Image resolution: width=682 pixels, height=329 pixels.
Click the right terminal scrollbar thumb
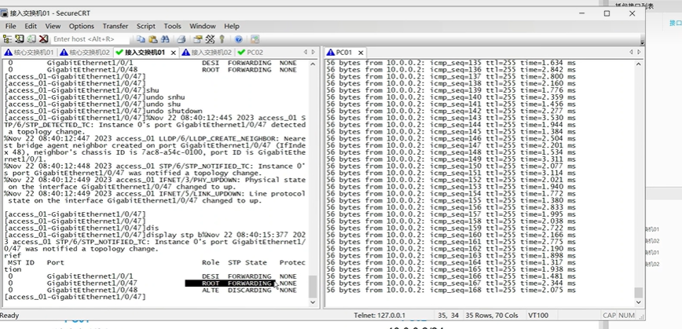638,292
